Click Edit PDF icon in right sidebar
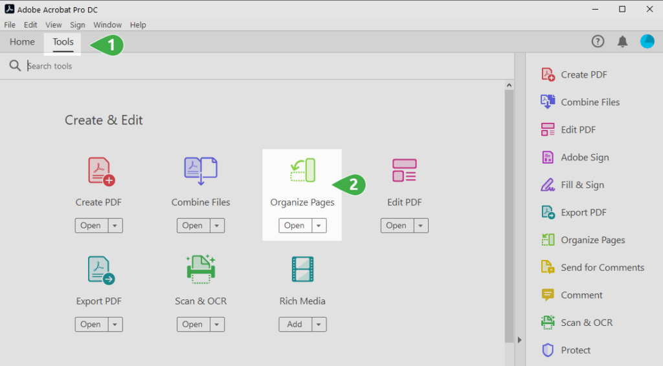 548,129
